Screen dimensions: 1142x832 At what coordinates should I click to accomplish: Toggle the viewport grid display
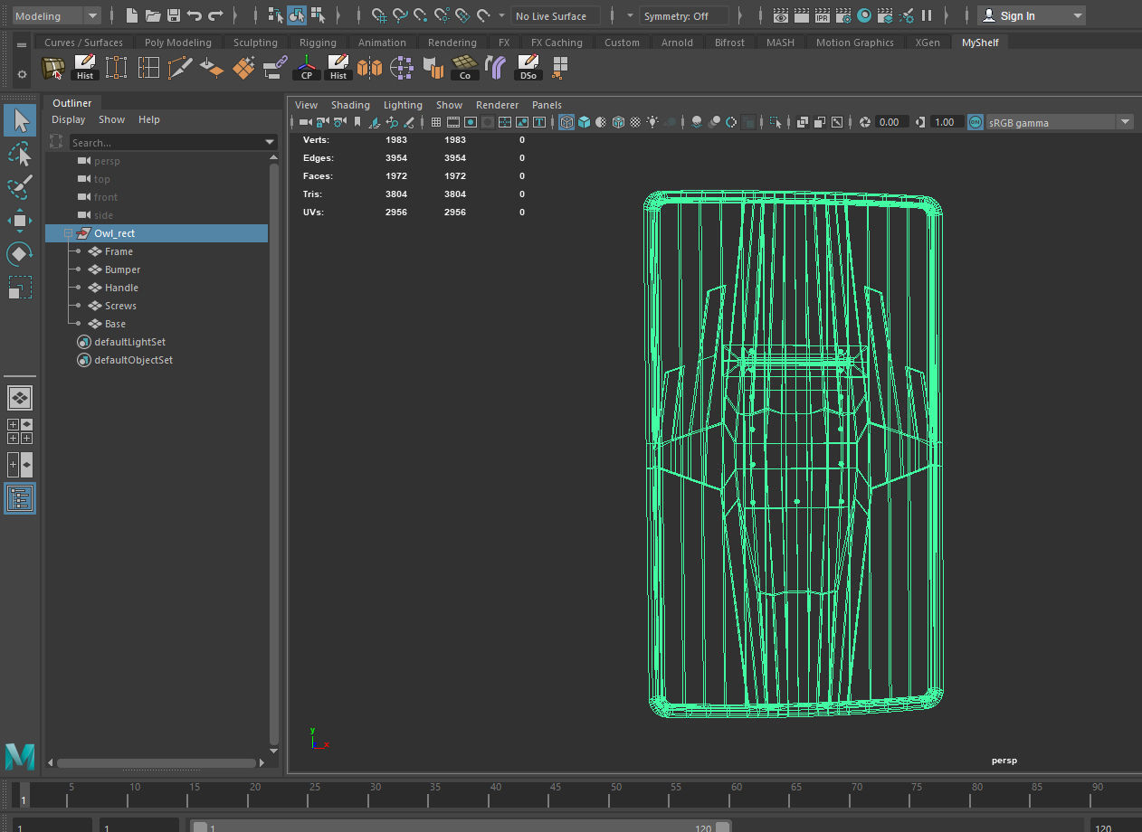pyautogui.click(x=436, y=122)
